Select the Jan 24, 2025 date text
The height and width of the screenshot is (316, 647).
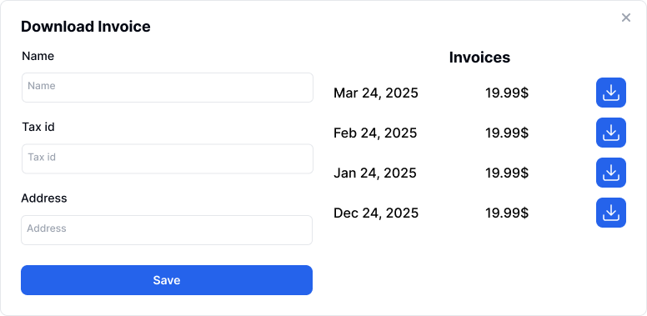(374, 173)
